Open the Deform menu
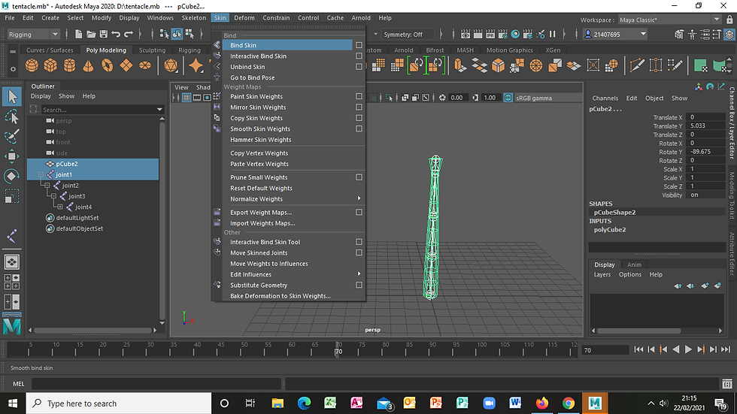 coord(244,18)
